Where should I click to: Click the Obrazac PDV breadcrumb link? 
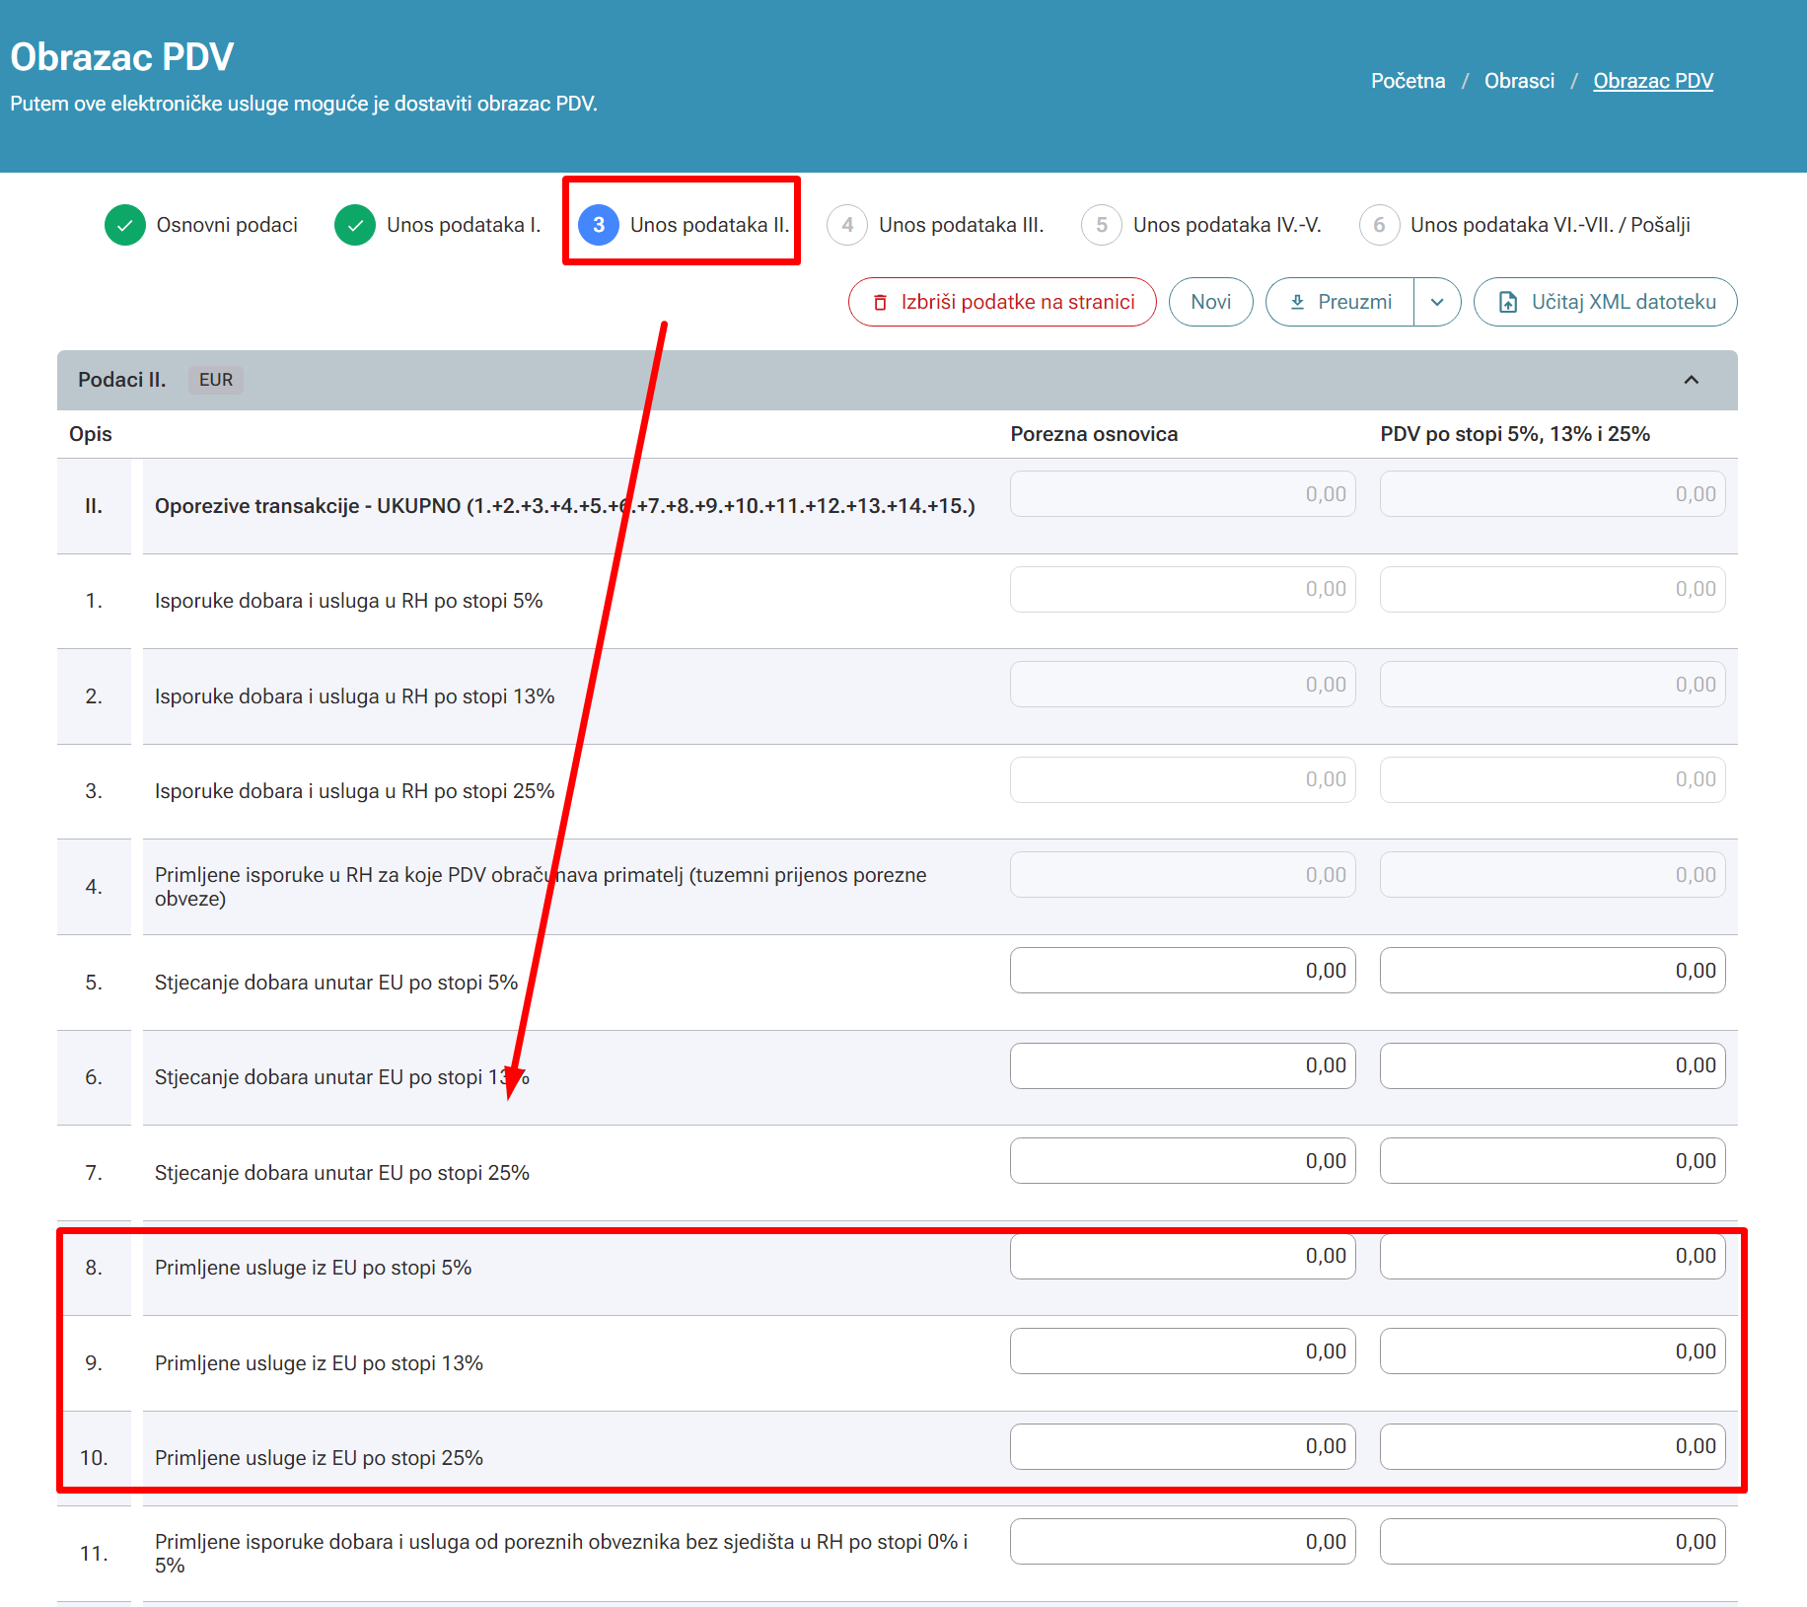point(1653,81)
